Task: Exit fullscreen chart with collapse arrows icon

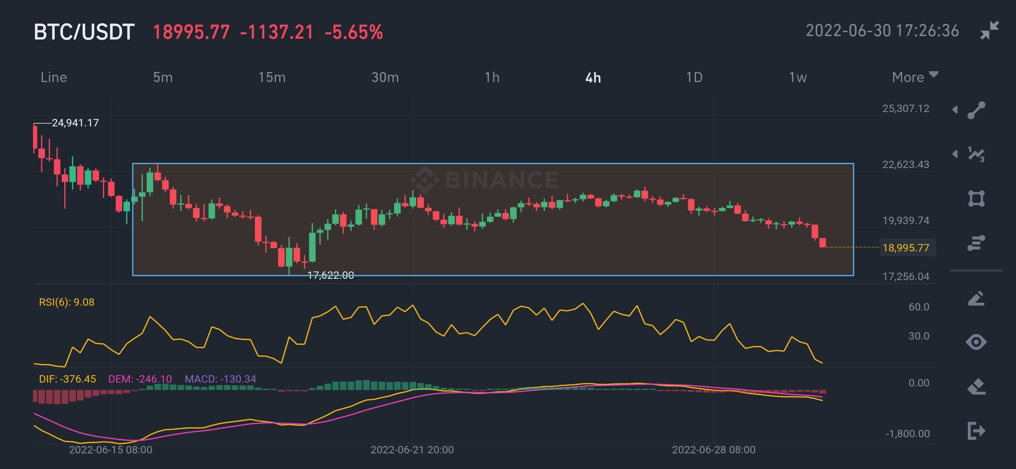Action: click(x=990, y=30)
